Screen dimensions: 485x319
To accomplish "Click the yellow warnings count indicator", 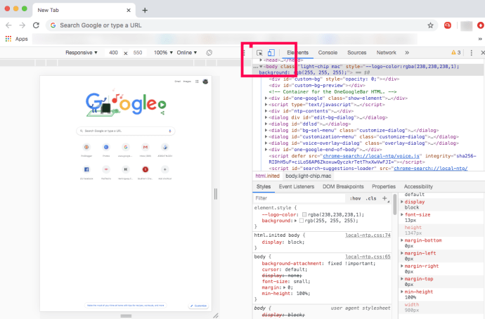I will [x=455, y=53].
